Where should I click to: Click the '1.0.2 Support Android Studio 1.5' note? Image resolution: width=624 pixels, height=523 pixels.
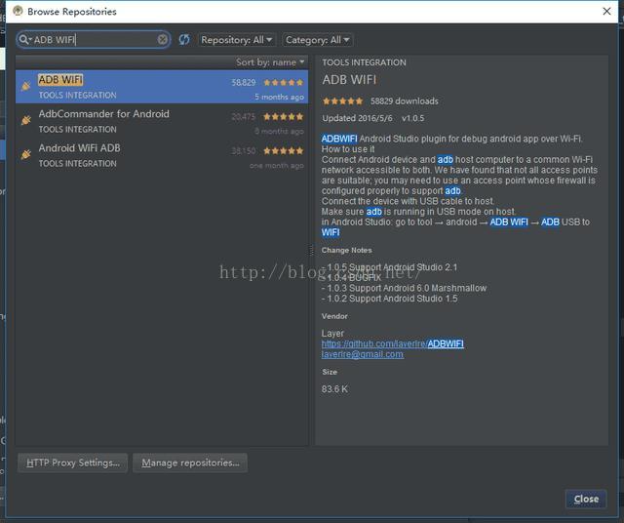click(x=390, y=299)
